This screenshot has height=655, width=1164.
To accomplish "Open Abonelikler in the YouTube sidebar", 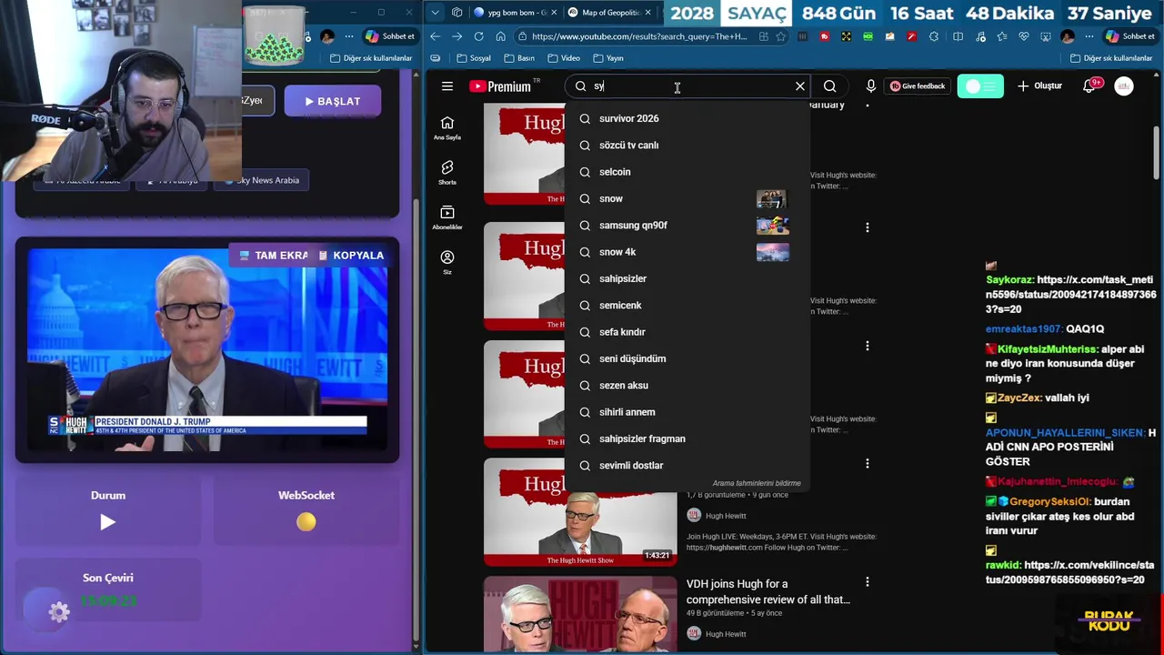I will pyautogui.click(x=447, y=217).
